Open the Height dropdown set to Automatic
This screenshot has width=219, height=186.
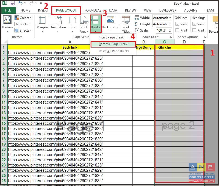[162, 24]
